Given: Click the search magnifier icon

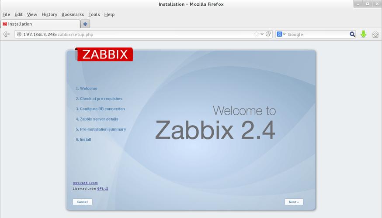Looking at the screenshot, I should [352, 34].
